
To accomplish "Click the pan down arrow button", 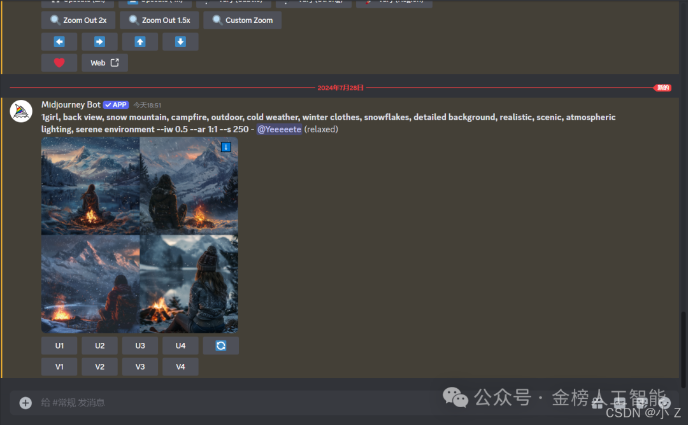I will [x=180, y=41].
